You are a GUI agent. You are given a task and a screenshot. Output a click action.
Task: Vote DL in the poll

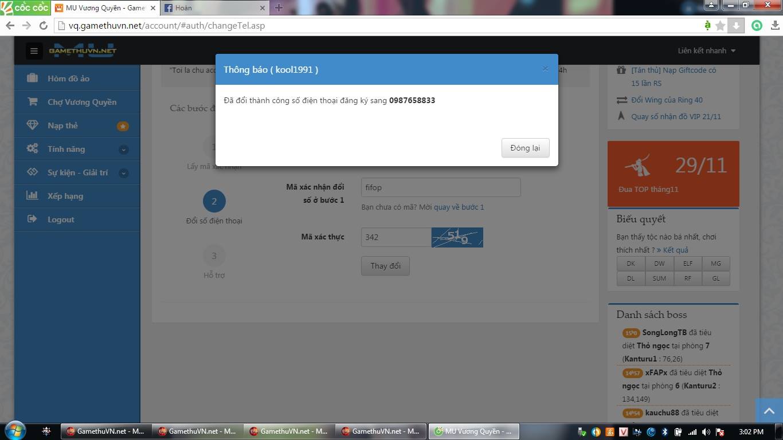[631, 278]
